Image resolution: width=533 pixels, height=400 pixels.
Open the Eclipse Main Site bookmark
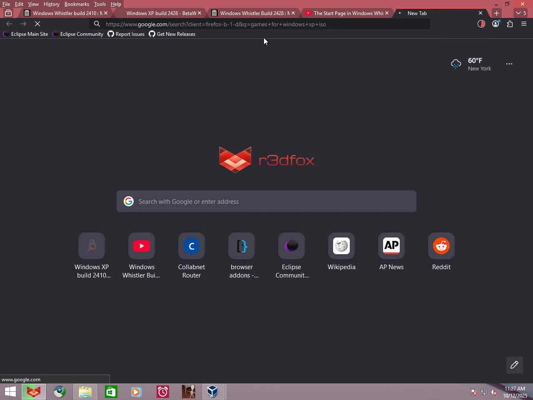coord(25,34)
